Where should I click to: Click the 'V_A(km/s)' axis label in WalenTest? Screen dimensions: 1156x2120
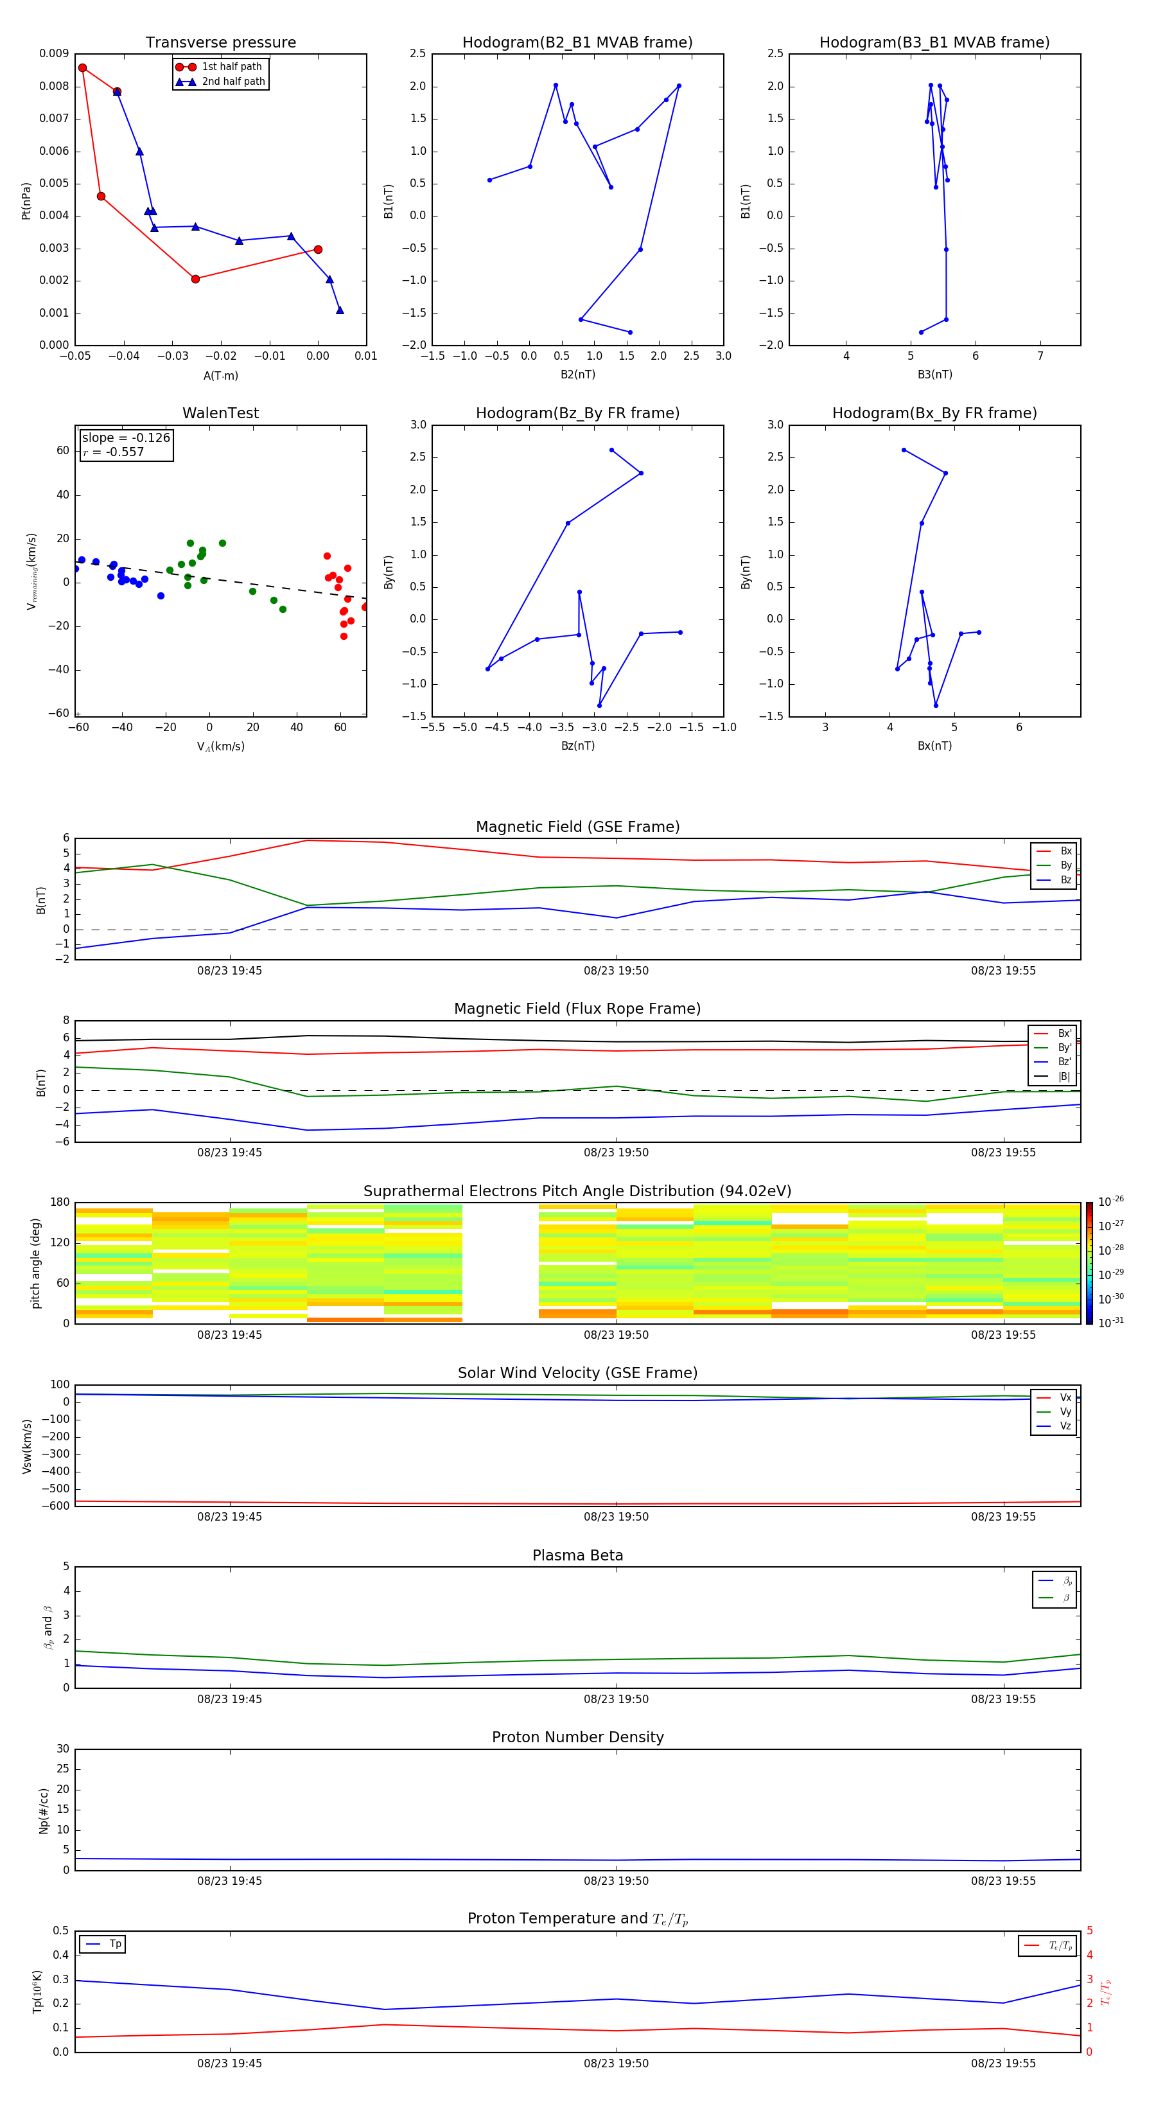220,746
